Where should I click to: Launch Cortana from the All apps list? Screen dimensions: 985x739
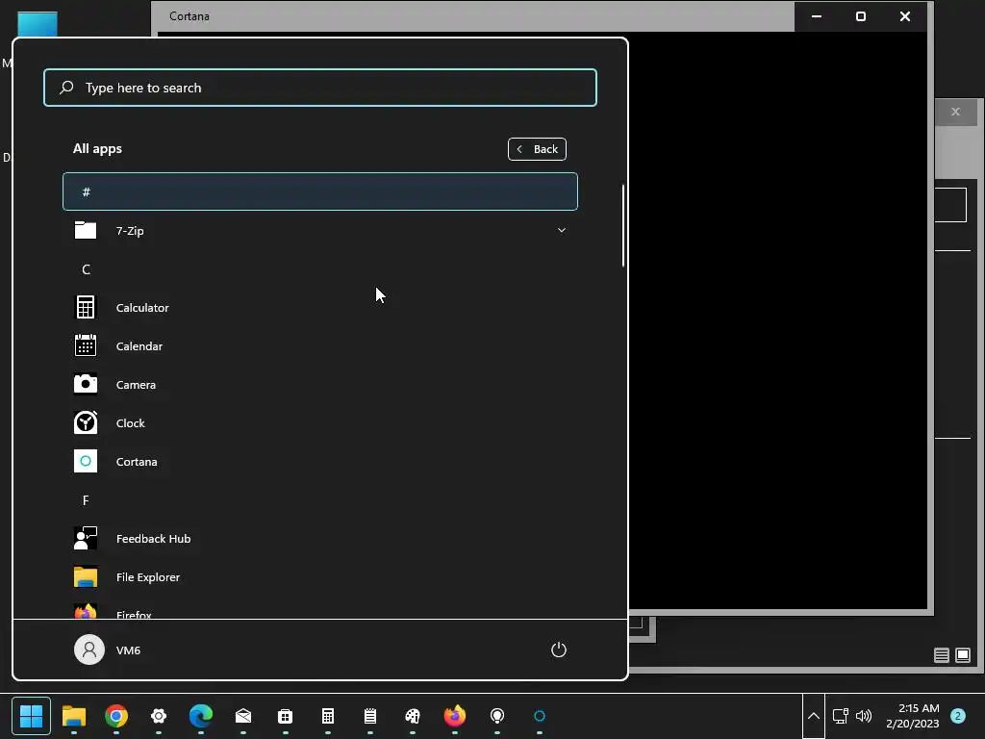coord(319,461)
